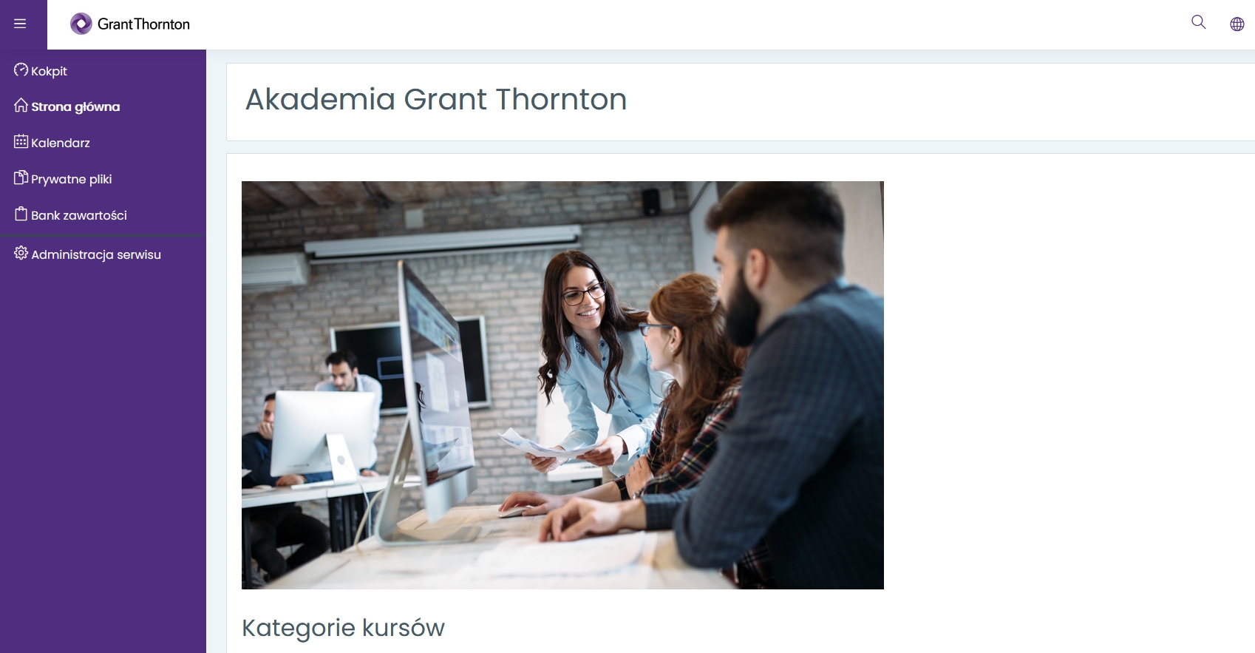This screenshot has width=1255, height=653.
Task: Click the Kalendarz calendar icon
Action: tap(21, 141)
